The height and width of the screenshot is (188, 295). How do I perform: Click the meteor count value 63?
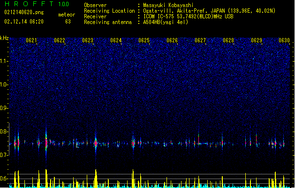click(x=68, y=22)
